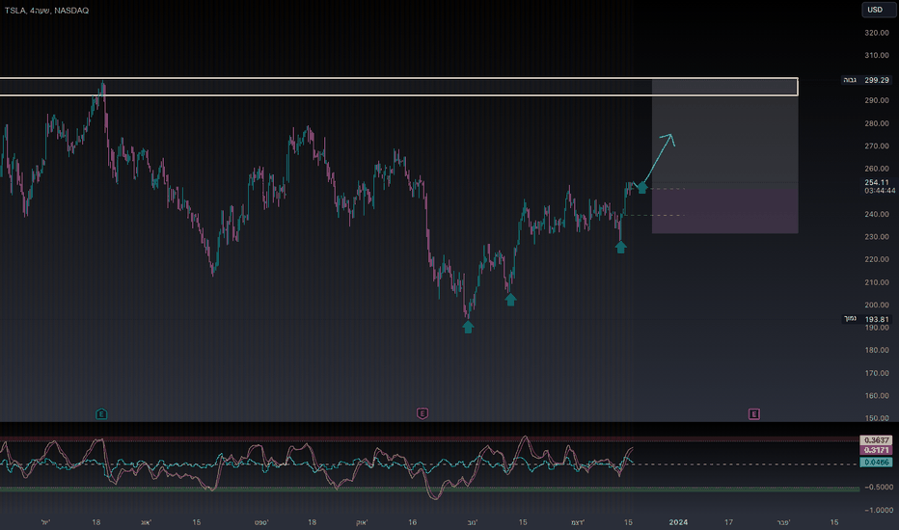
Task: Click the 160.00 price axis label
Action: pyautogui.click(x=877, y=395)
